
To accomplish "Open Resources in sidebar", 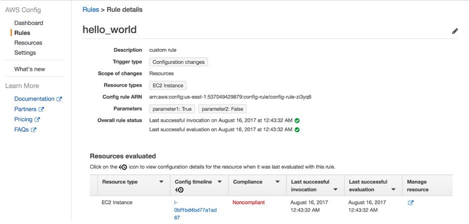I will [28, 43].
